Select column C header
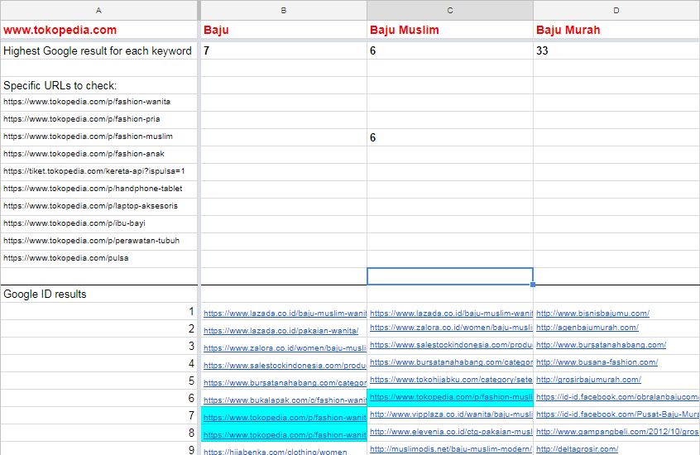700x455 pixels. point(450,10)
